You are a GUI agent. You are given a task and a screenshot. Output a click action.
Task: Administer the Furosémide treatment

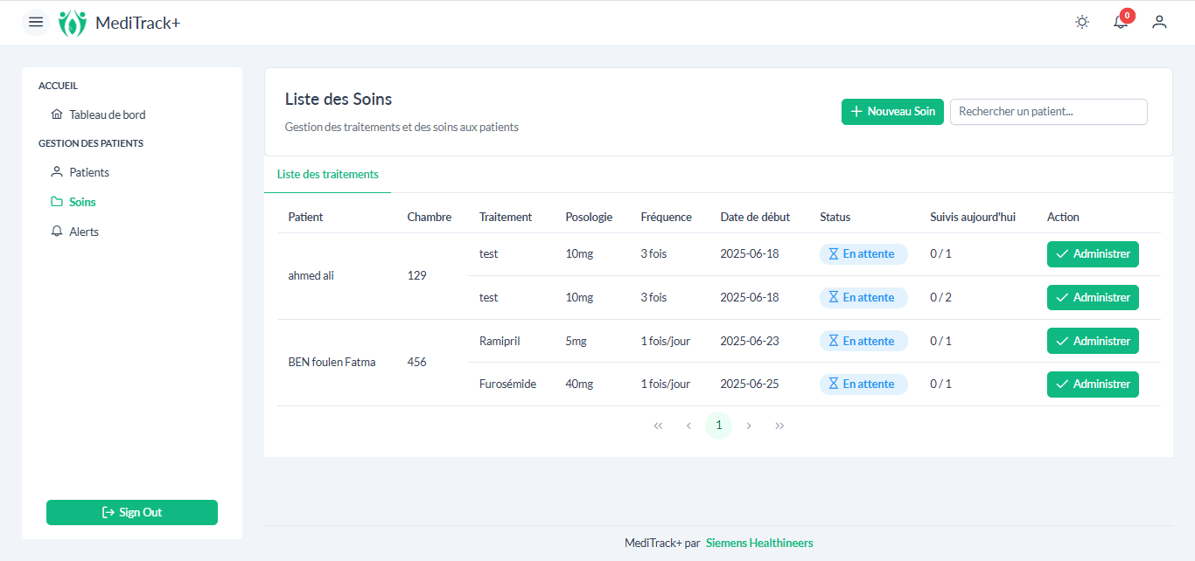pos(1093,384)
